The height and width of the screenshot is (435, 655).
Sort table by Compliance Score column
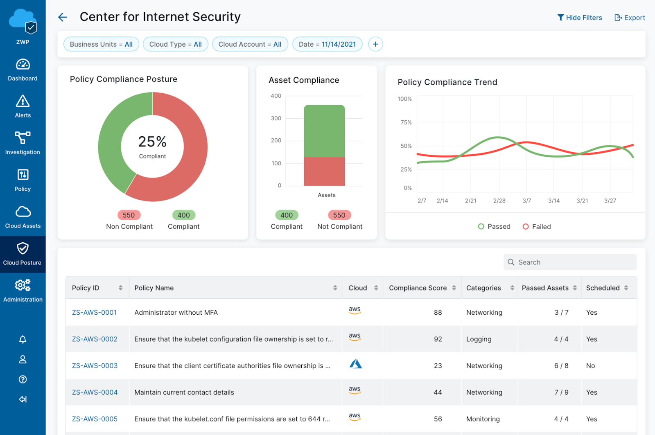click(454, 288)
